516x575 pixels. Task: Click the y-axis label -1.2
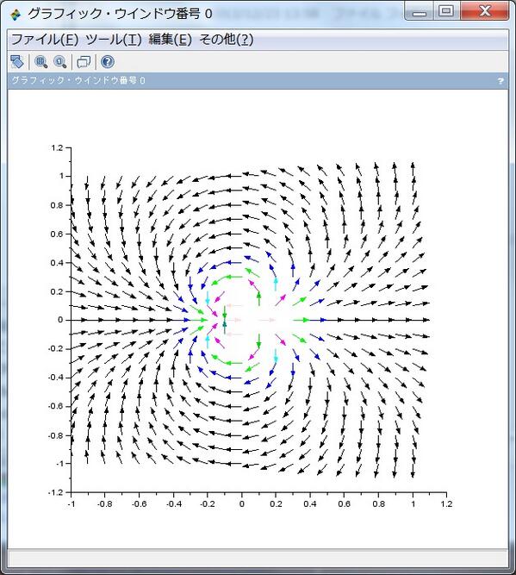[x=56, y=492]
